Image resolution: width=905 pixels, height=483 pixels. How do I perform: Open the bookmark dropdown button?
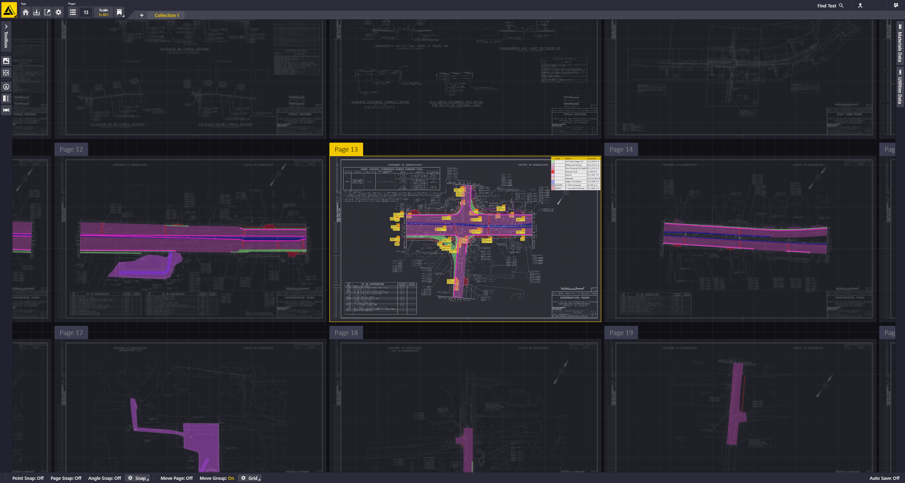[x=119, y=13]
